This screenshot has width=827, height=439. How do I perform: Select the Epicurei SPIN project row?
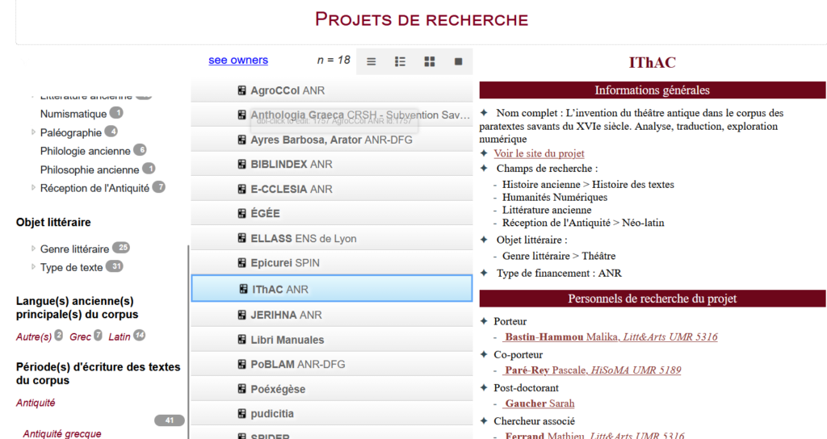(x=332, y=262)
